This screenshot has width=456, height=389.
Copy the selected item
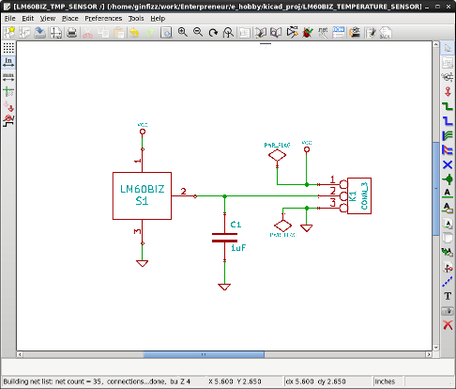tap(103, 32)
